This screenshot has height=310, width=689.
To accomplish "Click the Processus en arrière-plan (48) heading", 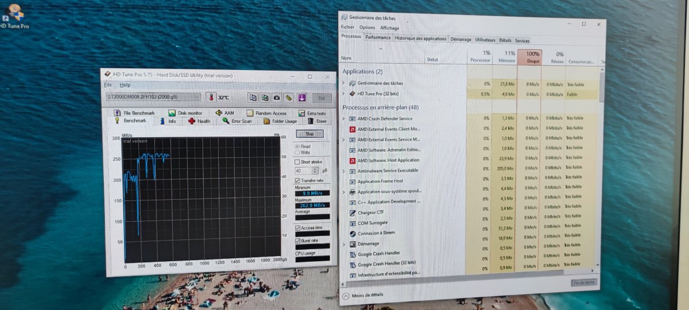I will coord(381,107).
